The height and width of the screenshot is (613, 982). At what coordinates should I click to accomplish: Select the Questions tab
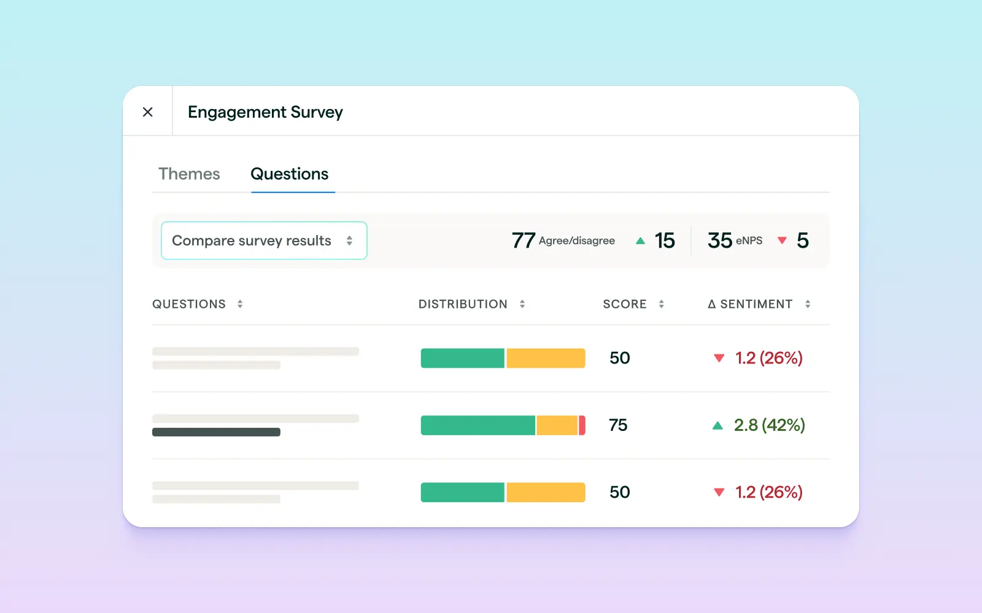pyautogui.click(x=289, y=174)
